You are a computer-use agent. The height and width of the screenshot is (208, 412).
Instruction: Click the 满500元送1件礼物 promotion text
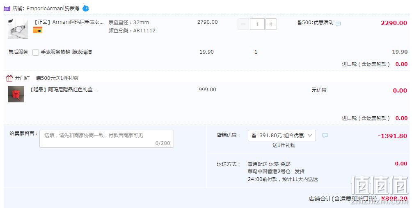[57, 78]
